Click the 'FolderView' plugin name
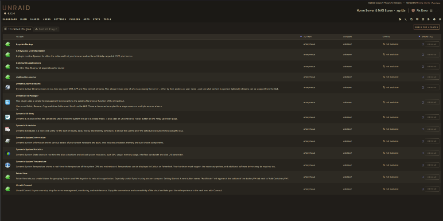This screenshot has width=443, height=221. click(x=22, y=173)
